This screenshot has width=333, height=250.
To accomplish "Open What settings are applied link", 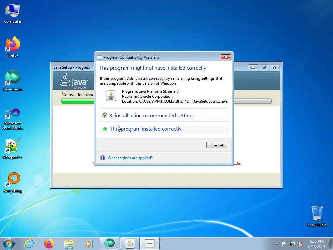I will [x=130, y=158].
